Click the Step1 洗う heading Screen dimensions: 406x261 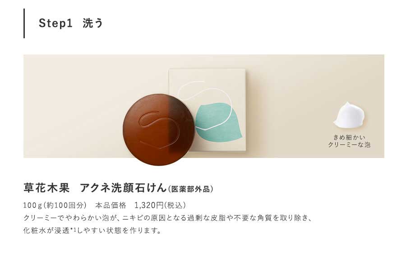[71, 23]
